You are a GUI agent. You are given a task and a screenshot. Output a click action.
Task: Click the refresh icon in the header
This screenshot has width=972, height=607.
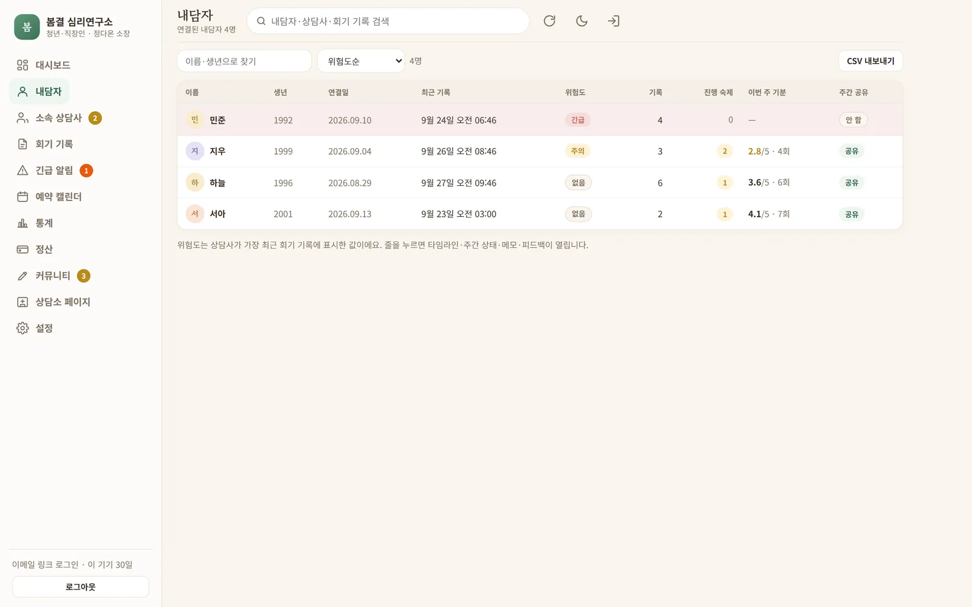[549, 21]
